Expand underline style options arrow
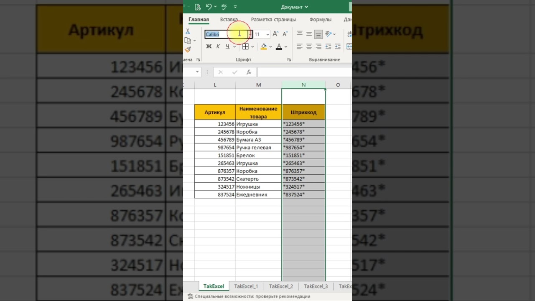The height and width of the screenshot is (301, 535). [234, 47]
